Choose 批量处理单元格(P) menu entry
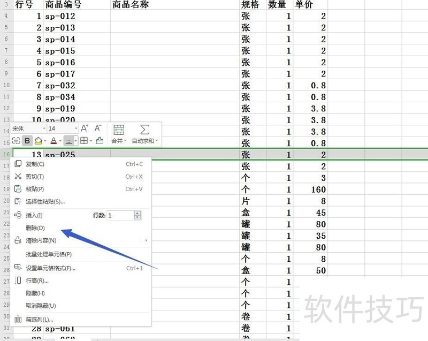 (81, 254)
